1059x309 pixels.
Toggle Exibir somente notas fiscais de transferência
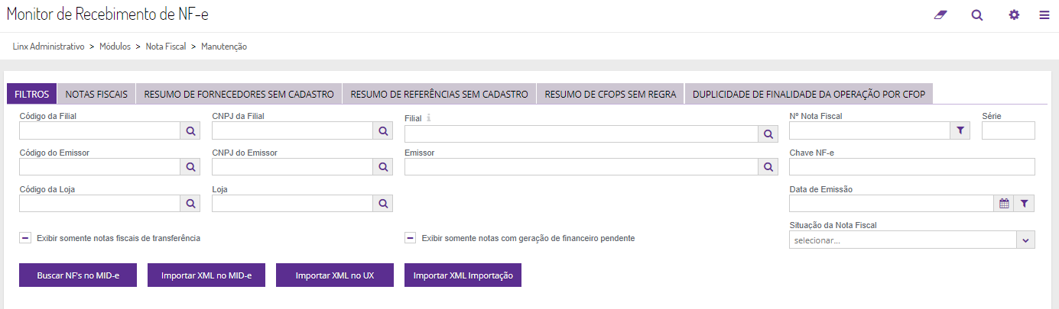point(25,238)
